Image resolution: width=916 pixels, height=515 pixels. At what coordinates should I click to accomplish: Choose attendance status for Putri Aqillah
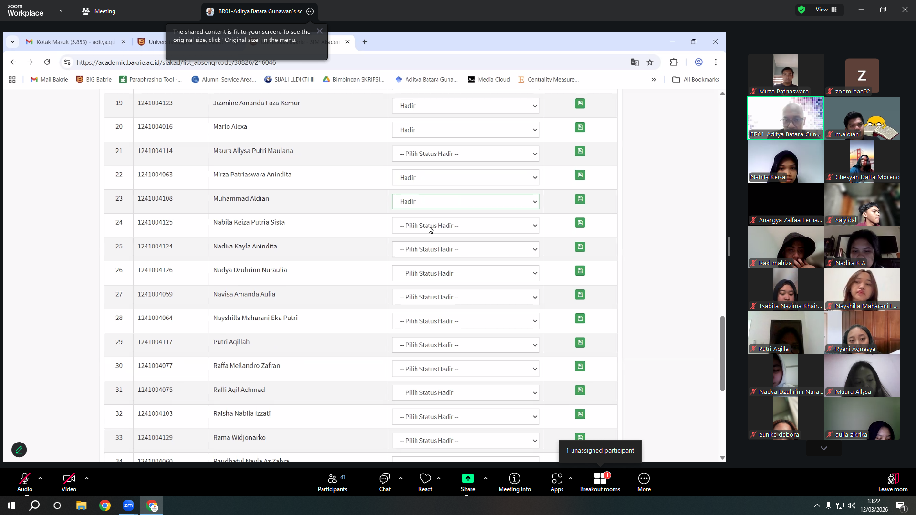coord(466,345)
